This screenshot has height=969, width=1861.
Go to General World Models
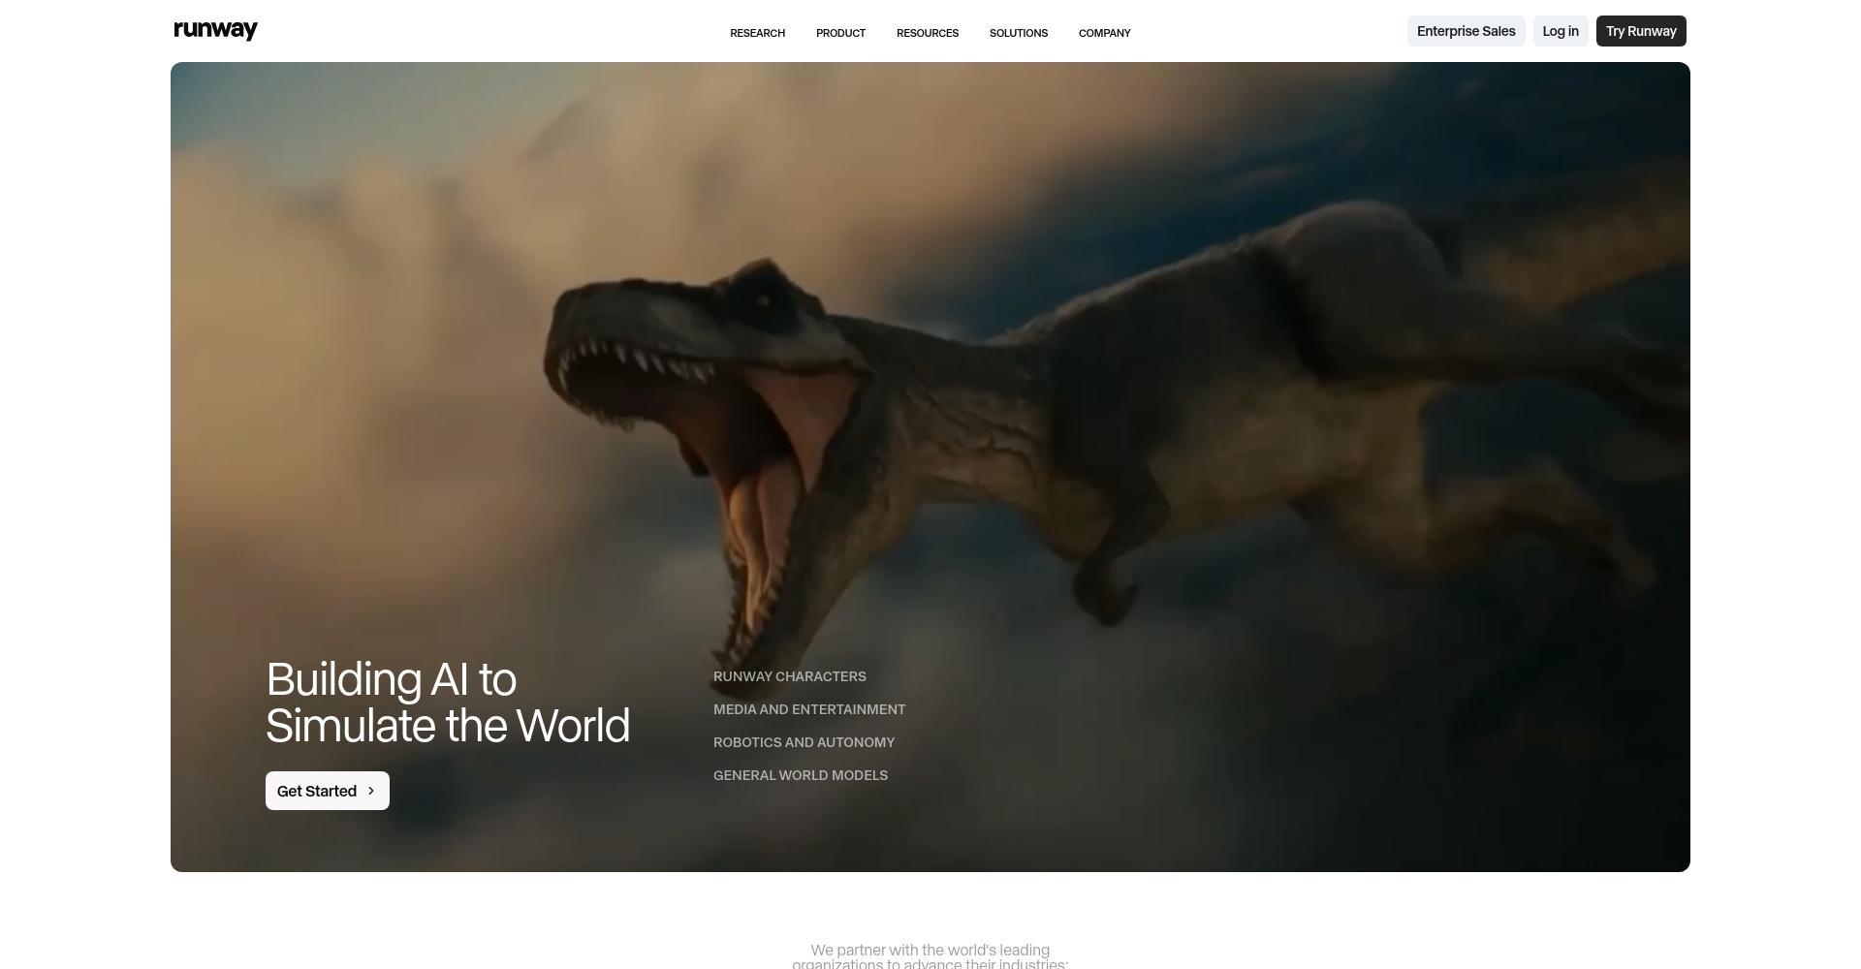coord(800,775)
